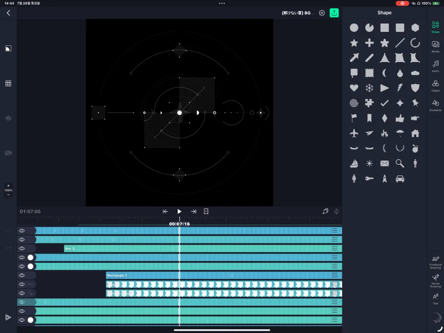Open the Text tool

click(x=436, y=299)
